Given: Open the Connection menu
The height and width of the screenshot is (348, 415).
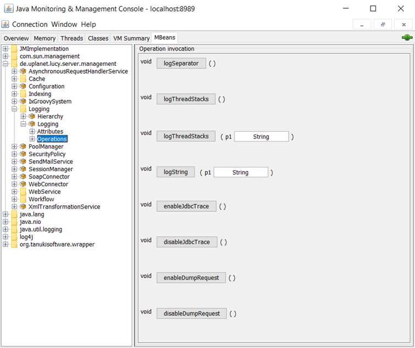Looking at the screenshot, I should (x=30, y=24).
